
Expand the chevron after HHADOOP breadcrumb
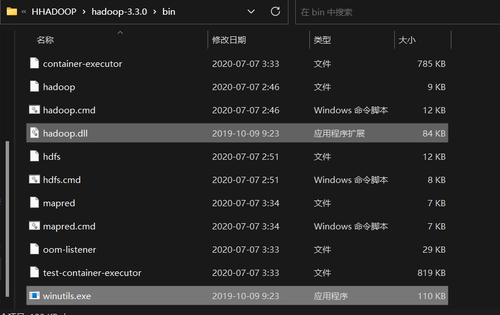84,12
